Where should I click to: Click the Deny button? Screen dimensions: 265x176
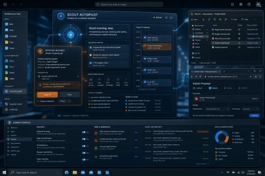pos(69,95)
